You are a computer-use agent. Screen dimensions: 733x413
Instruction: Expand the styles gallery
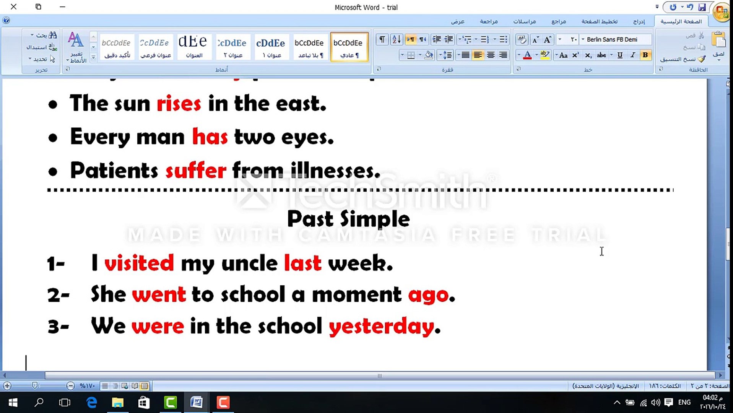tap(93, 57)
